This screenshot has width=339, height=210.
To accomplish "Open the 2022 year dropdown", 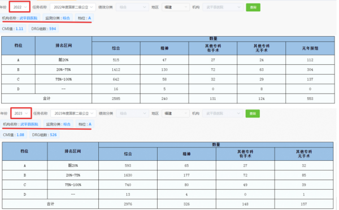I will coord(19,7).
